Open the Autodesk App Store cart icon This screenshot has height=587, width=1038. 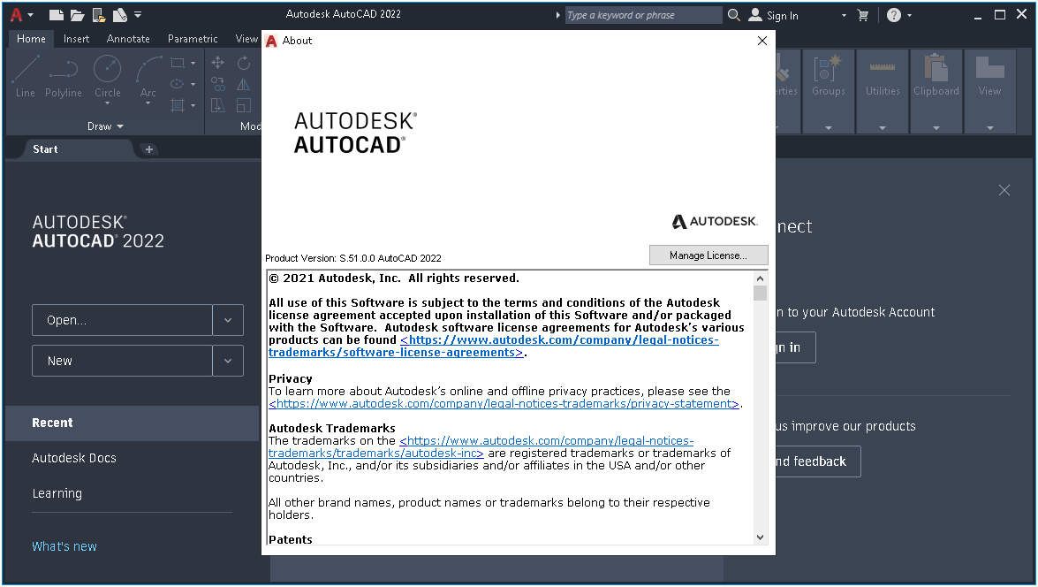coord(862,15)
